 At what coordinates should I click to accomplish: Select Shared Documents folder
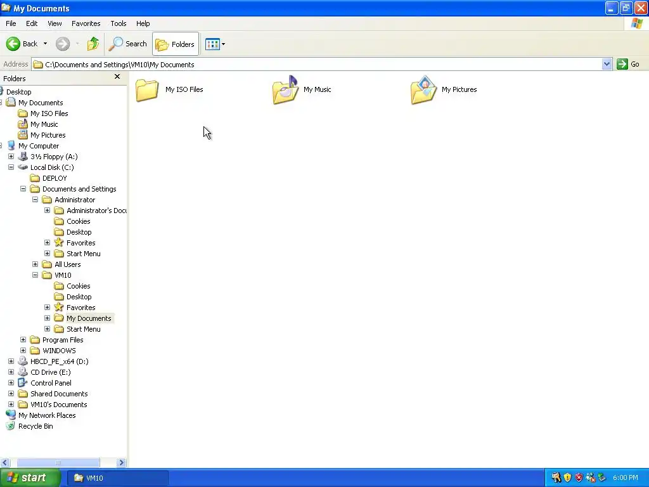(59, 393)
